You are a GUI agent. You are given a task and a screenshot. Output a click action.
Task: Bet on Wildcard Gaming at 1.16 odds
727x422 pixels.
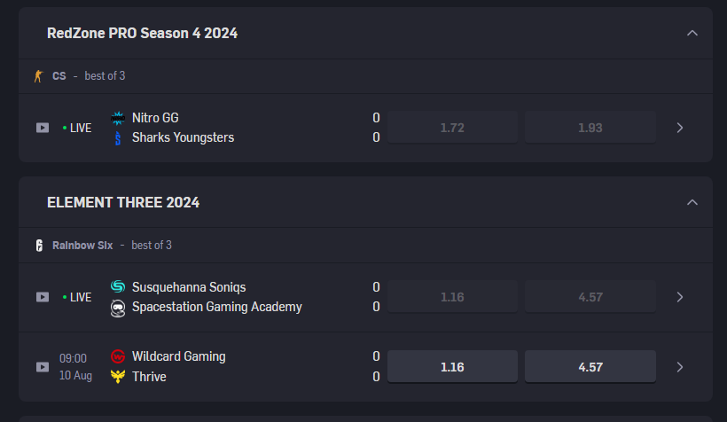click(x=452, y=367)
